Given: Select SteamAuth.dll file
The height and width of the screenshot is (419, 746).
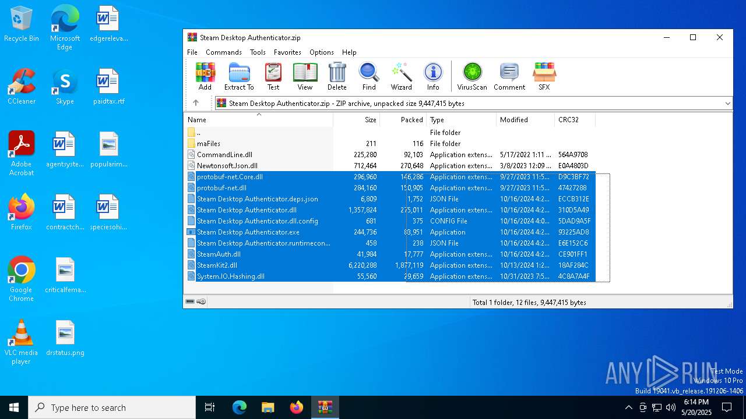Looking at the screenshot, I should pyautogui.click(x=390, y=254).
